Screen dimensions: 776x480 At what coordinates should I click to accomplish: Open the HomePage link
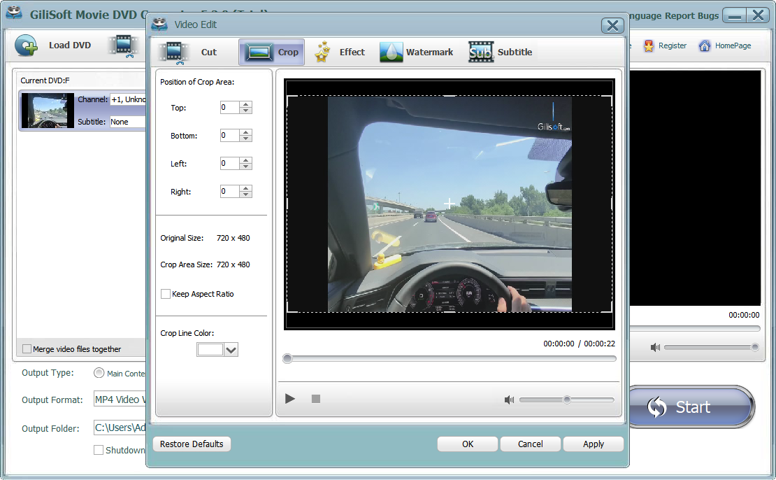coord(733,45)
